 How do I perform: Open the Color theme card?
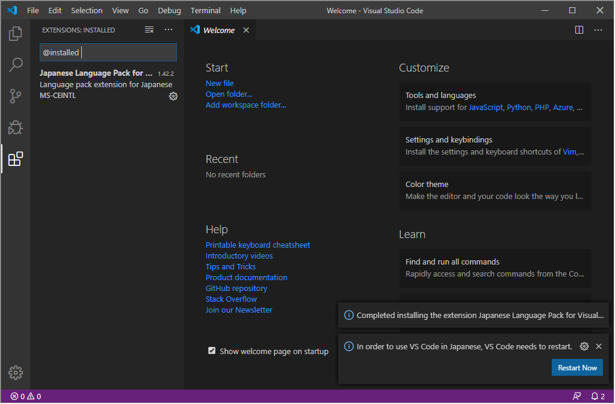click(x=495, y=191)
